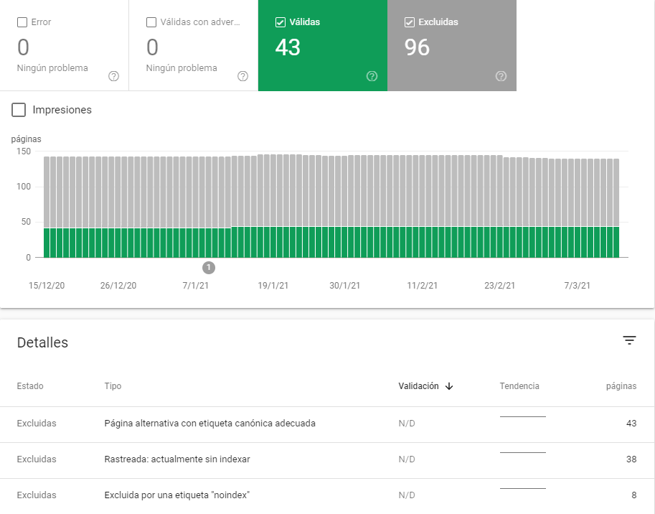Click chart date label 7/3/21
The width and height of the screenshot is (655, 514).
577,286
